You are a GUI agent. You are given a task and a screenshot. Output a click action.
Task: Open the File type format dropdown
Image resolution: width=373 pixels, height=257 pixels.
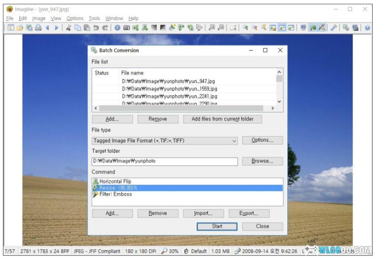click(235, 141)
